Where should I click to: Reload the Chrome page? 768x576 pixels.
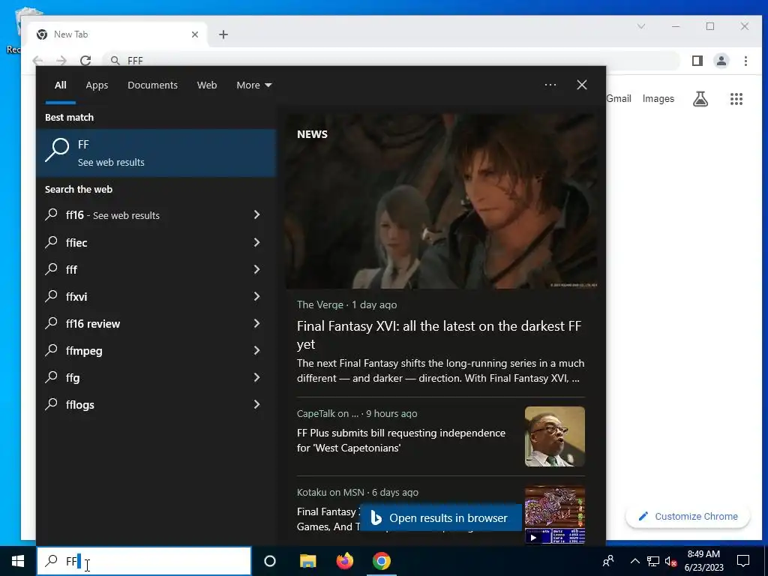point(85,60)
